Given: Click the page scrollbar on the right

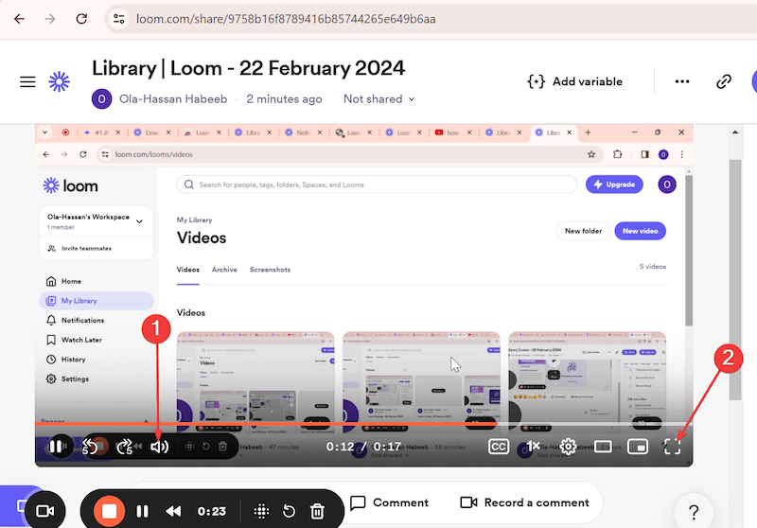Looking at the screenshot, I should click(x=735, y=280).
